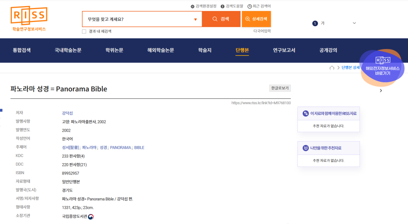The image size is (408, 224).
Task: Click the 한글로보기 button
Action: tap(280, 88)
